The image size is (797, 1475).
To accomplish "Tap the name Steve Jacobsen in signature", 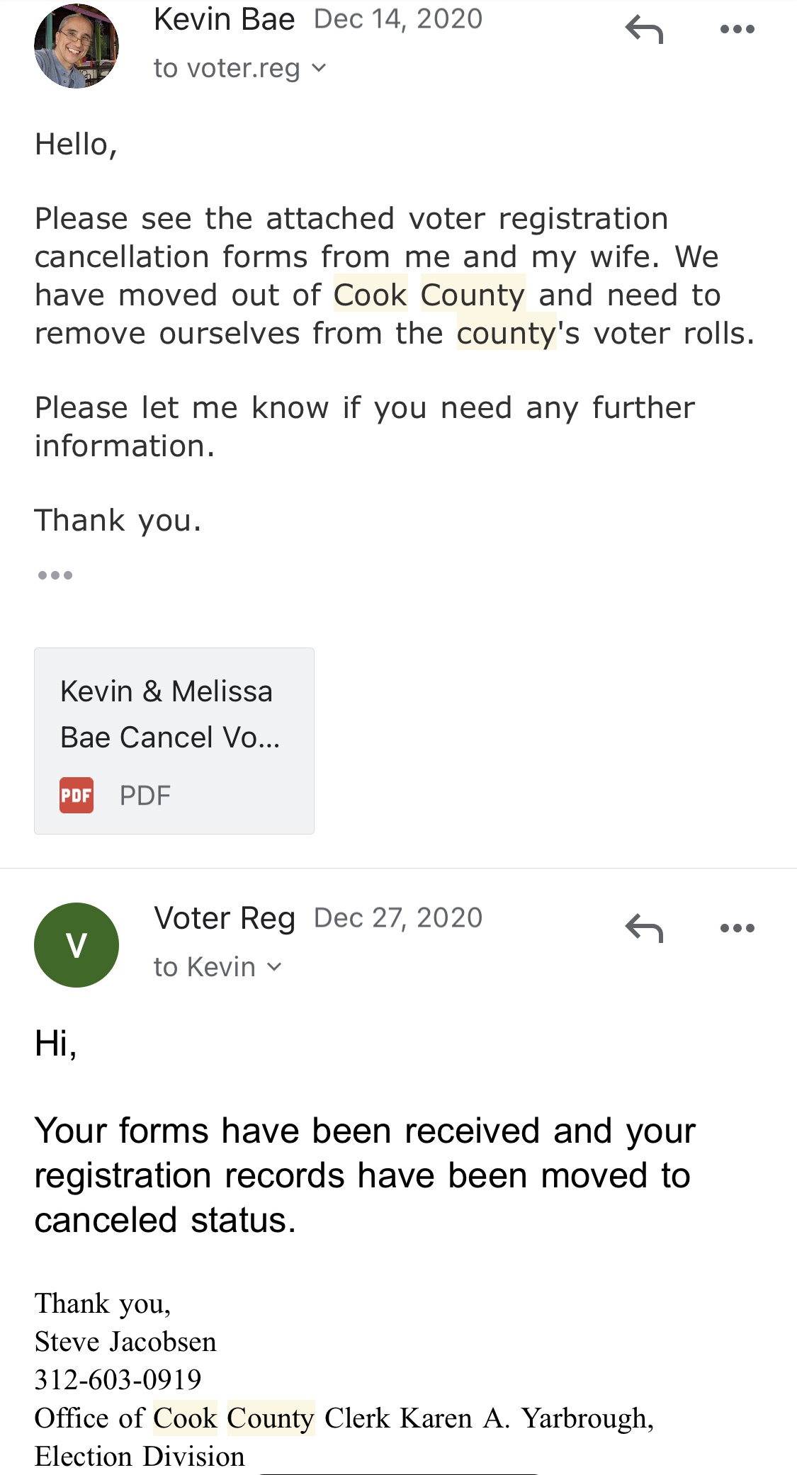I will 125,1341.
